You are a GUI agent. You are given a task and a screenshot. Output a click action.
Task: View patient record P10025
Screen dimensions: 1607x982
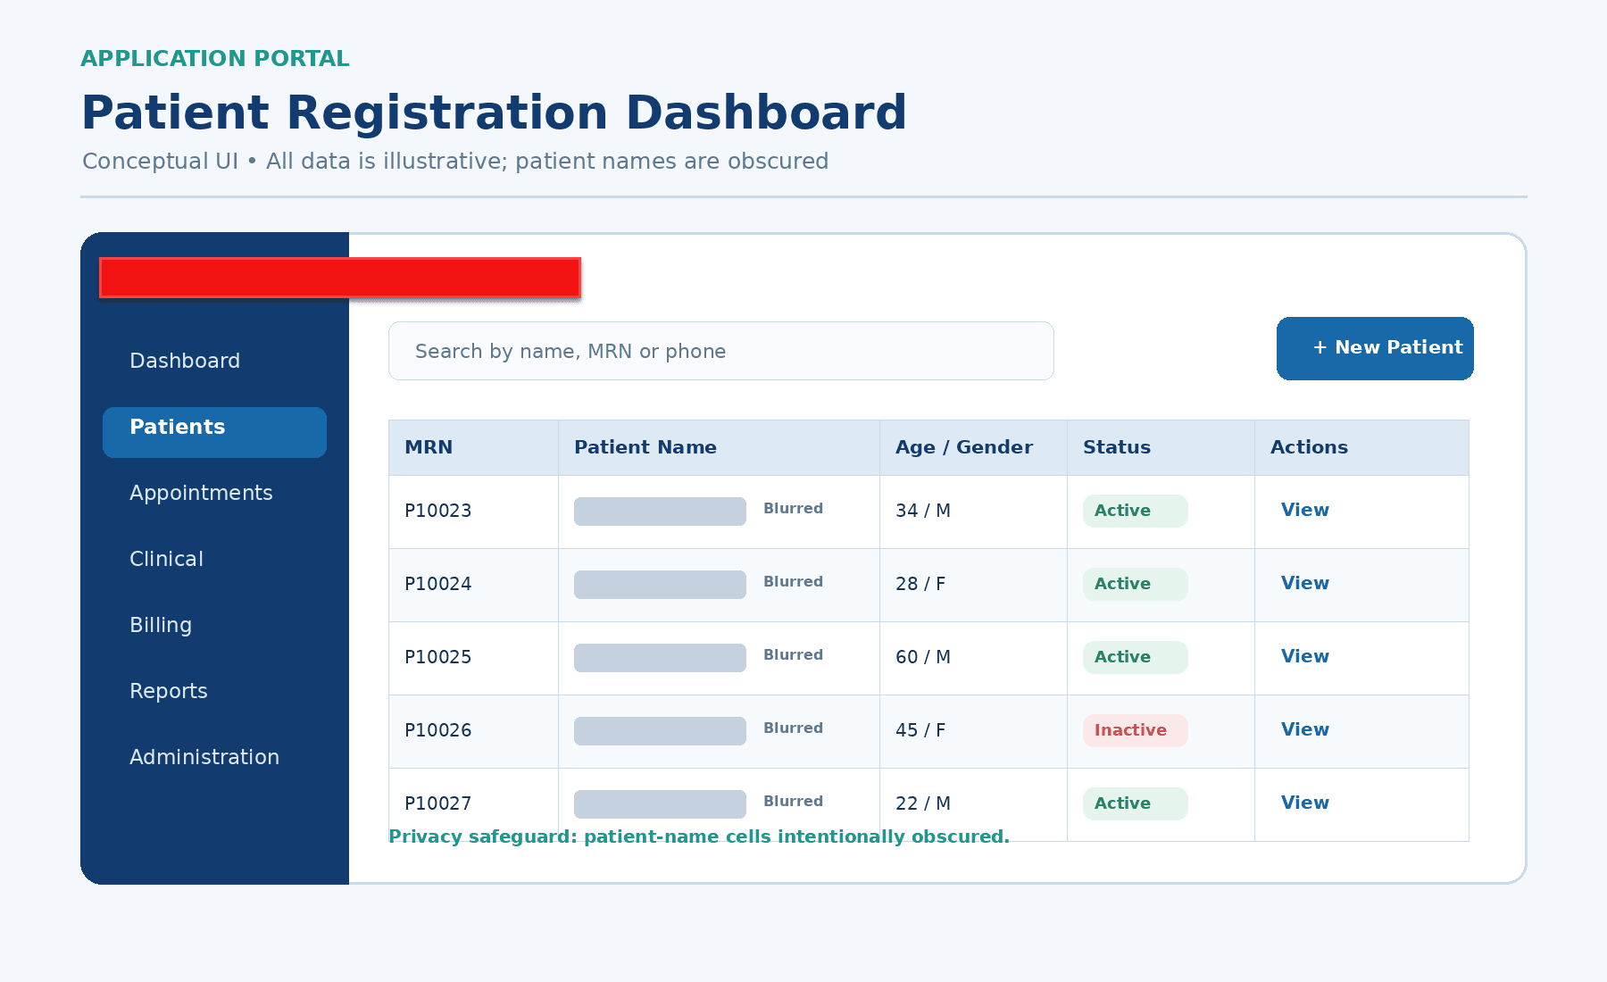pyautogui.click(x=1304, y=656)
